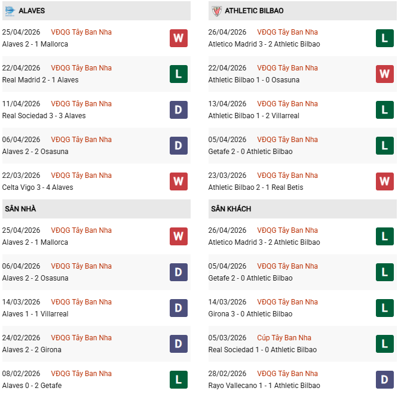Click the D badge for Real Sociedad 3-3 Alaves
Image resolution: width=398 pixels, height=394 pixels.
click(179, 110)
